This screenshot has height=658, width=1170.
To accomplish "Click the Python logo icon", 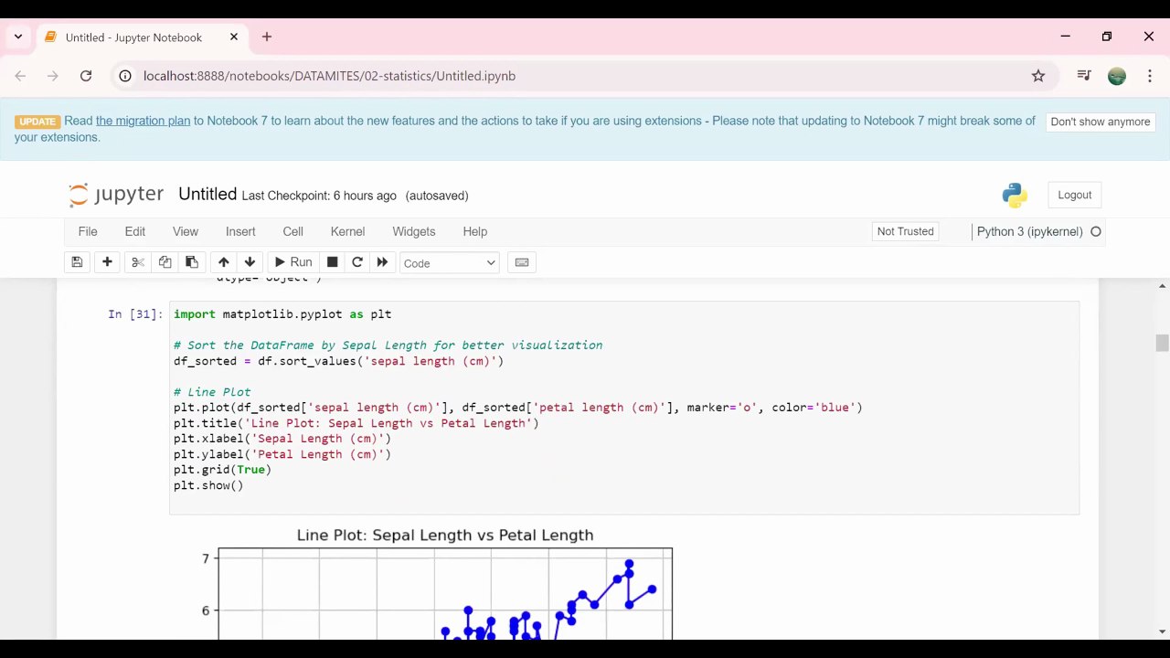I will 1015,195.
